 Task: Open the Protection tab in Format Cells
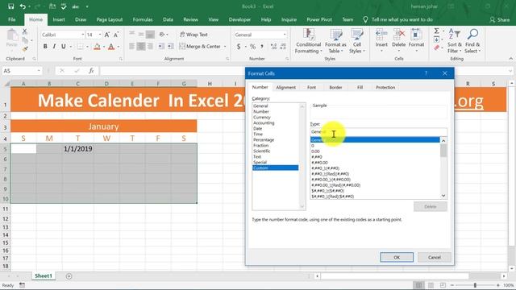pyautogui.click(x=385, y=88)
